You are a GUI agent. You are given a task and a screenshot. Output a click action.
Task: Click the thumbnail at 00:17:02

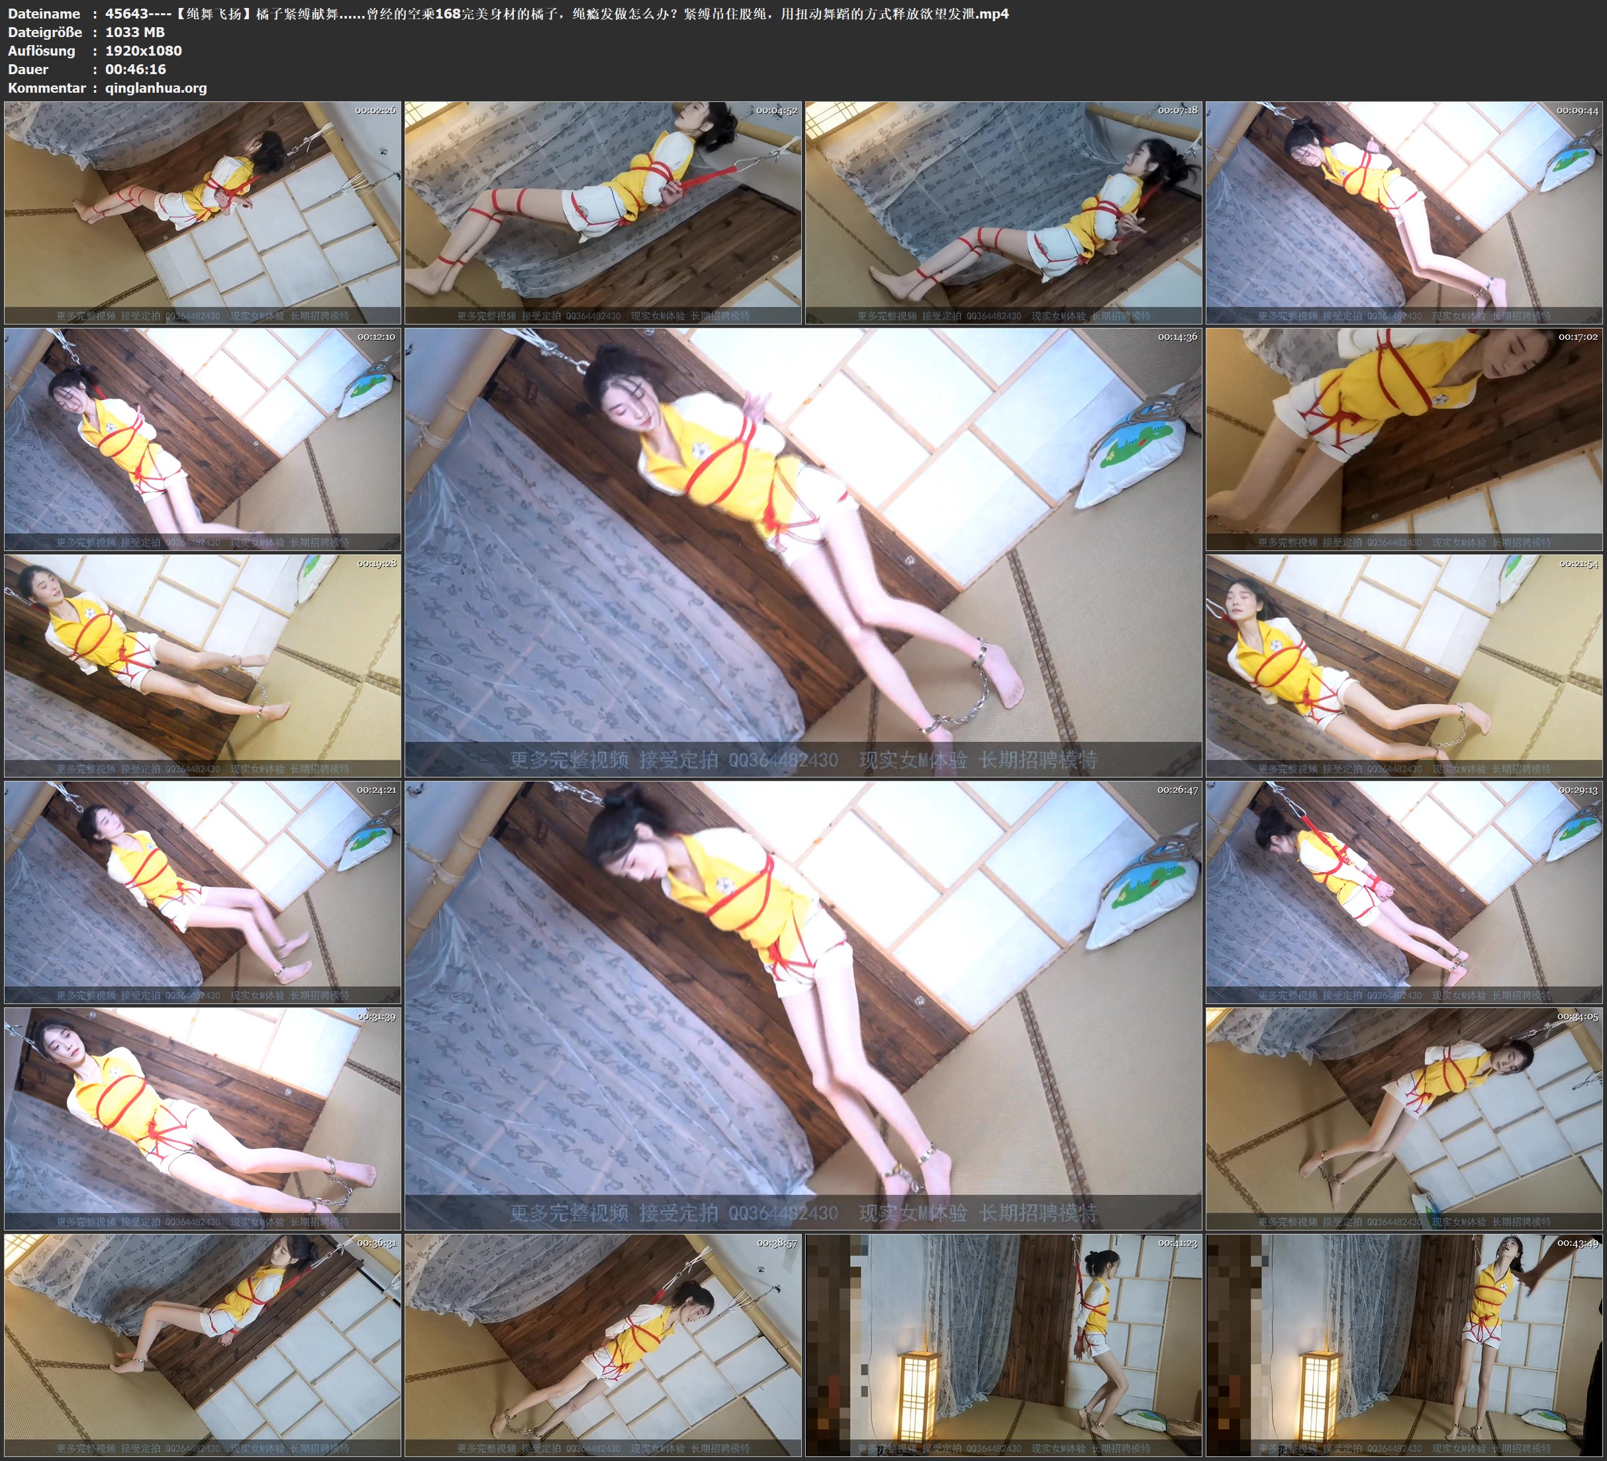(x=1404, y=438)
